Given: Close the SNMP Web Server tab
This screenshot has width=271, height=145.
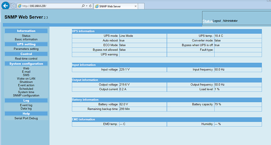Looking at the screenshot, I should [x=135, y=6].
